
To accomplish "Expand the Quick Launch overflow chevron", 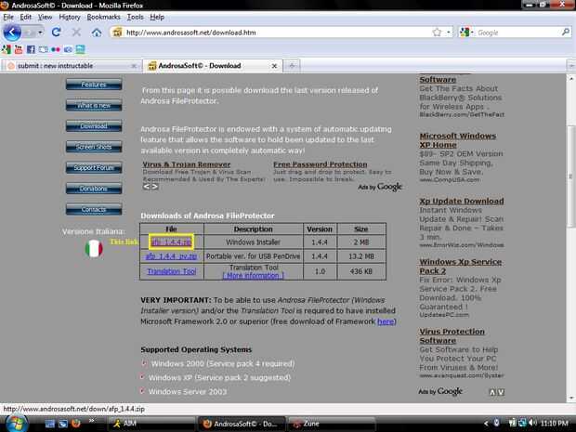I will click(x=91, y=420).
